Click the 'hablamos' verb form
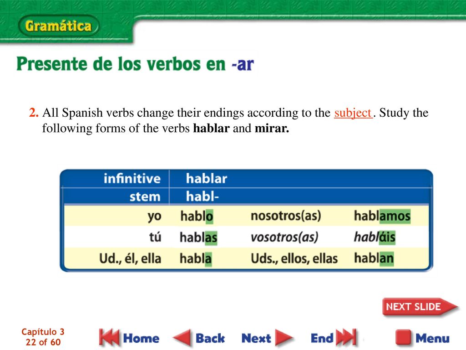 [x=382, y=216]
